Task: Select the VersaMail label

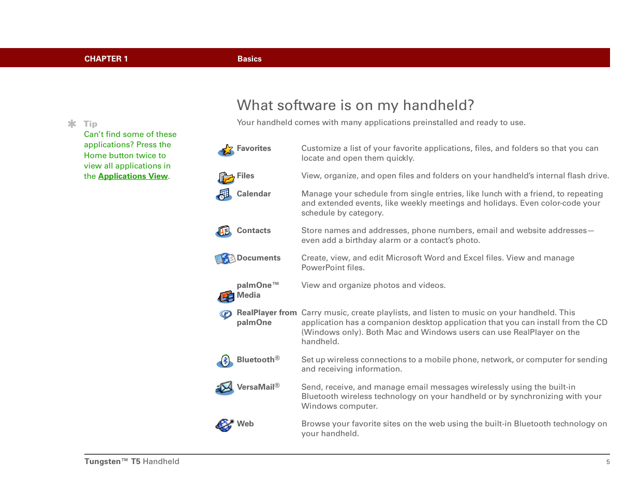Action: coord(258,387)
